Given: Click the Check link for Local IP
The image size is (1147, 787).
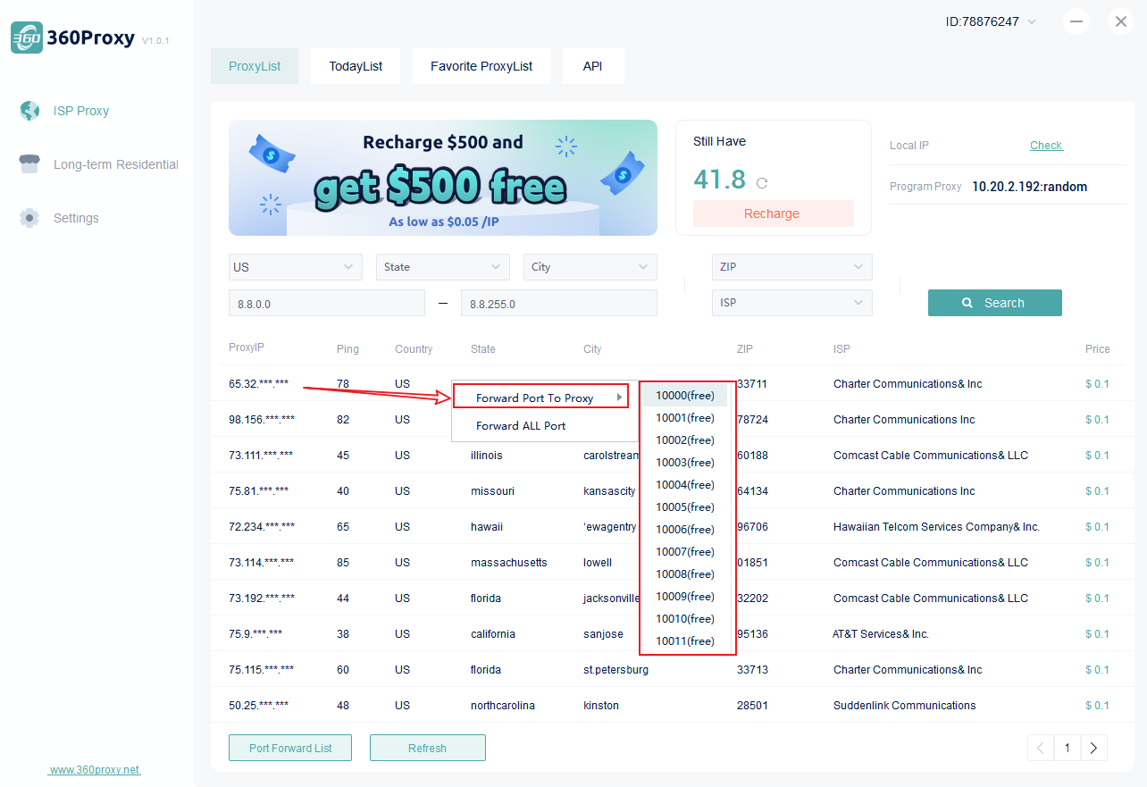Looking at the screenshot, I should click(x=1046, y=146).
